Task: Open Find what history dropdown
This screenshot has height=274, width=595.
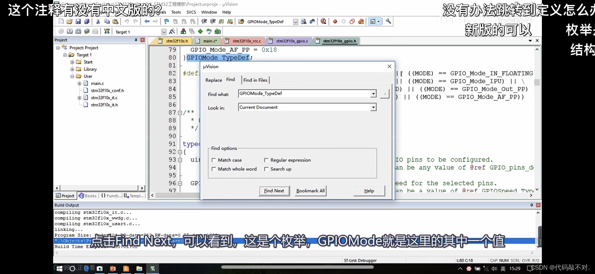Action: (x=374, y=94)
